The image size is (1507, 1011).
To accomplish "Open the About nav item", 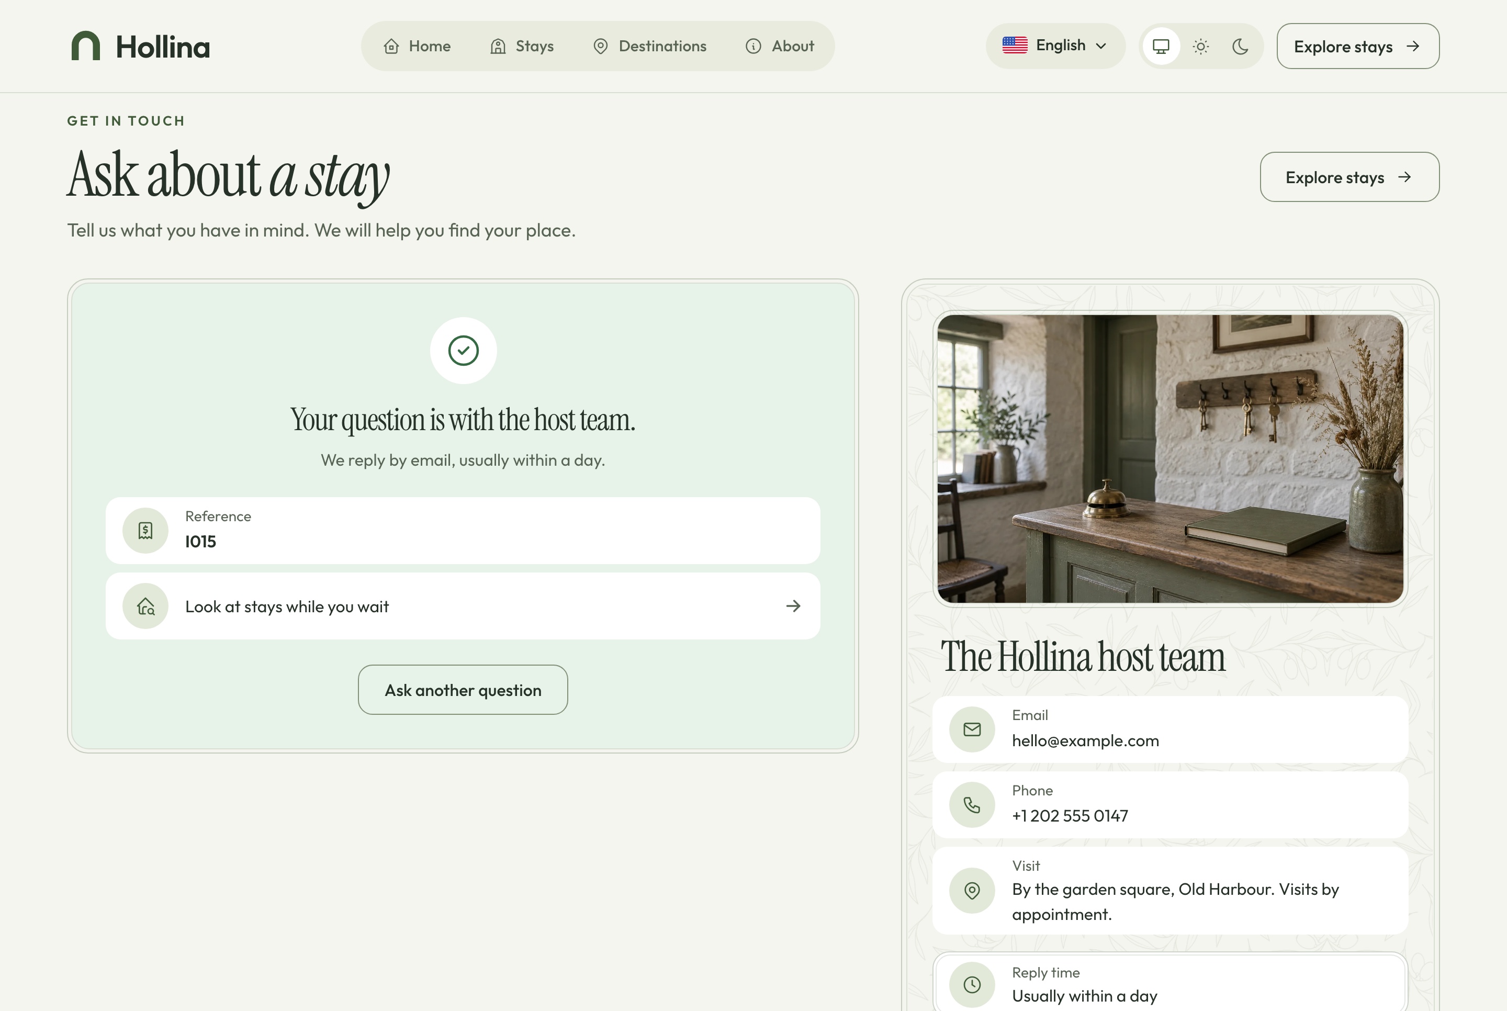I will pos(780,47).
